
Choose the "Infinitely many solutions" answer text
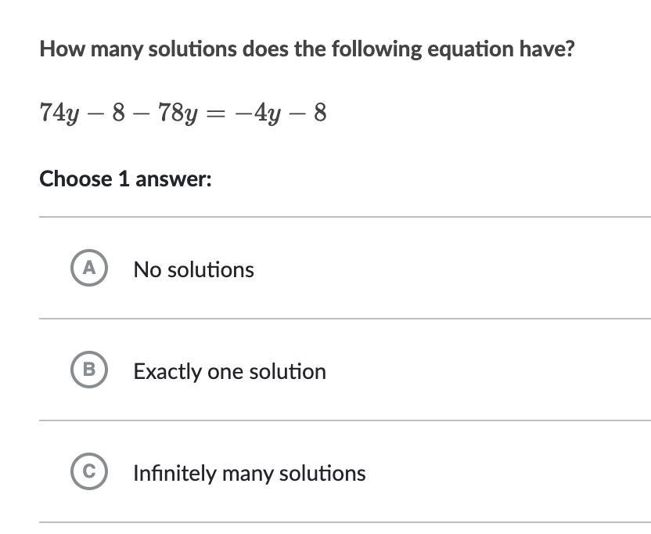click(249, 473)
